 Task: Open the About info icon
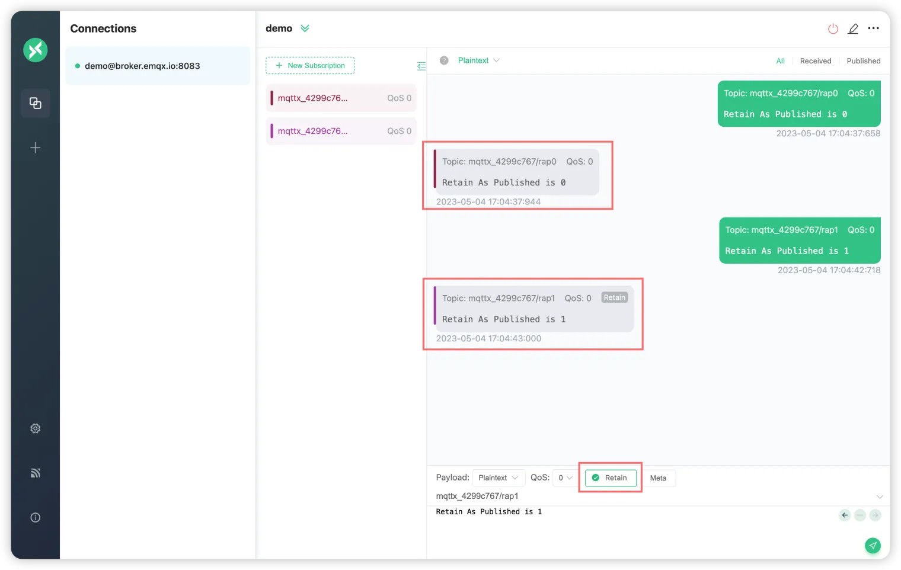click(x=36, y=517)
